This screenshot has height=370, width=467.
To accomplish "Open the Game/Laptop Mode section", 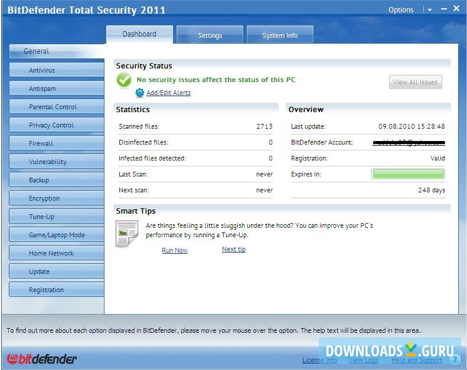I will point(57,235).
